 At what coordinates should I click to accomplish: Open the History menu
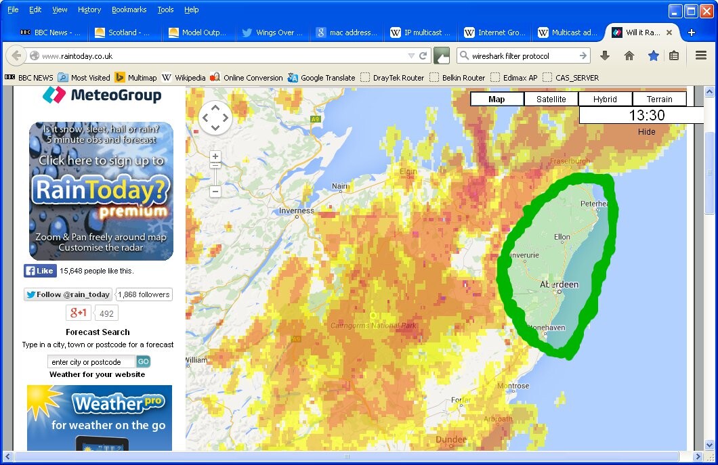(89, 9)
